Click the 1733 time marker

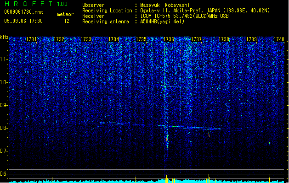click(86, 39)
